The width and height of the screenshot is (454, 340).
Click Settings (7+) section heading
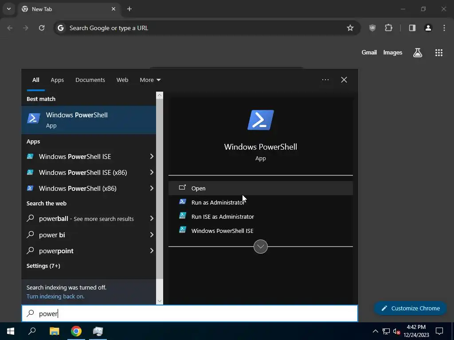pyautogui.click(x=43, y=266)
